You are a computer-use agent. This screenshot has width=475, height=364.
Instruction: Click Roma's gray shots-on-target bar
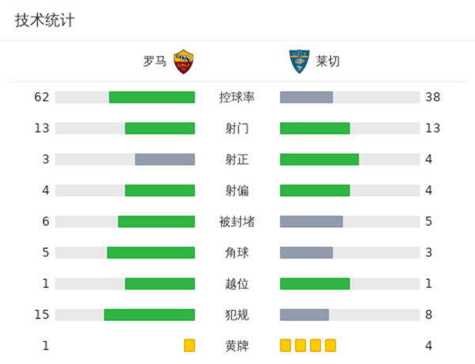[165, 159]
